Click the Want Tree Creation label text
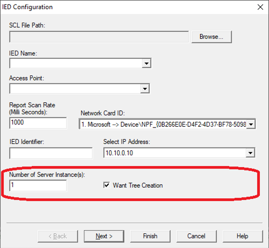The height and width of the screenshot is (248, 269). (138, 185)
